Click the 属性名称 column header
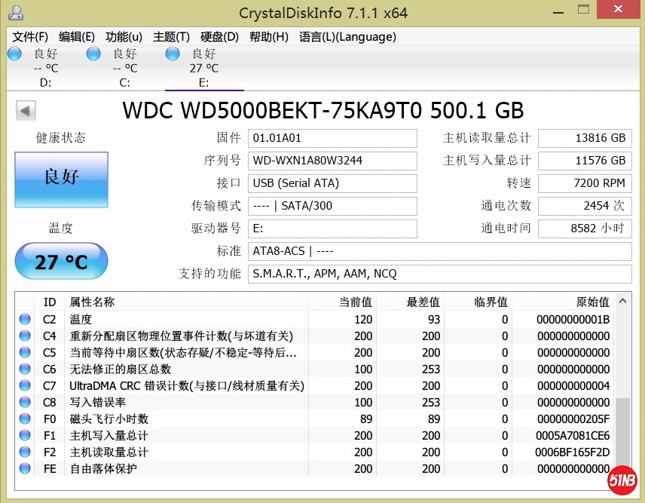The image size is (645, 503). [93, 302]
